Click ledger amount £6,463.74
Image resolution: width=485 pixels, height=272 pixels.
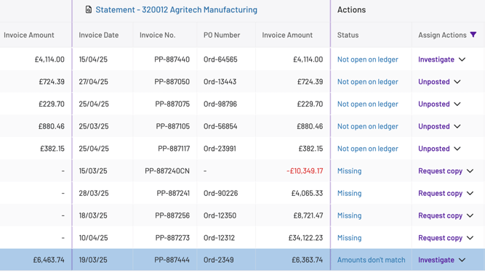49,260
